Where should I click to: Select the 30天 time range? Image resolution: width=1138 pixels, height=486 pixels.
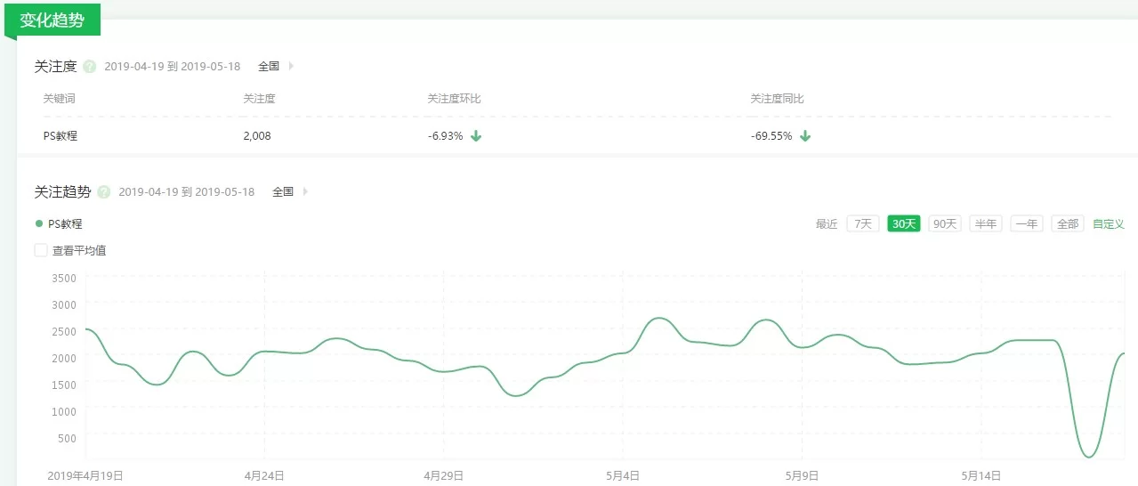click(x=904, y=223)
